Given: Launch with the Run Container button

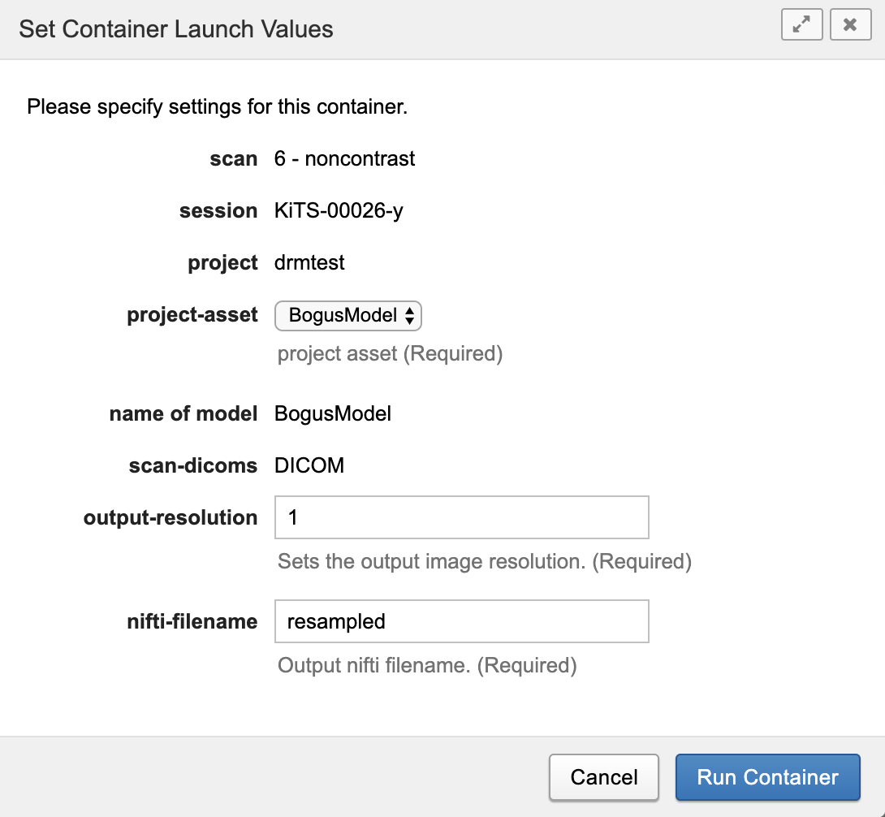Looking at the screenshot, I should pyautogui.click(x=767, y=777).
